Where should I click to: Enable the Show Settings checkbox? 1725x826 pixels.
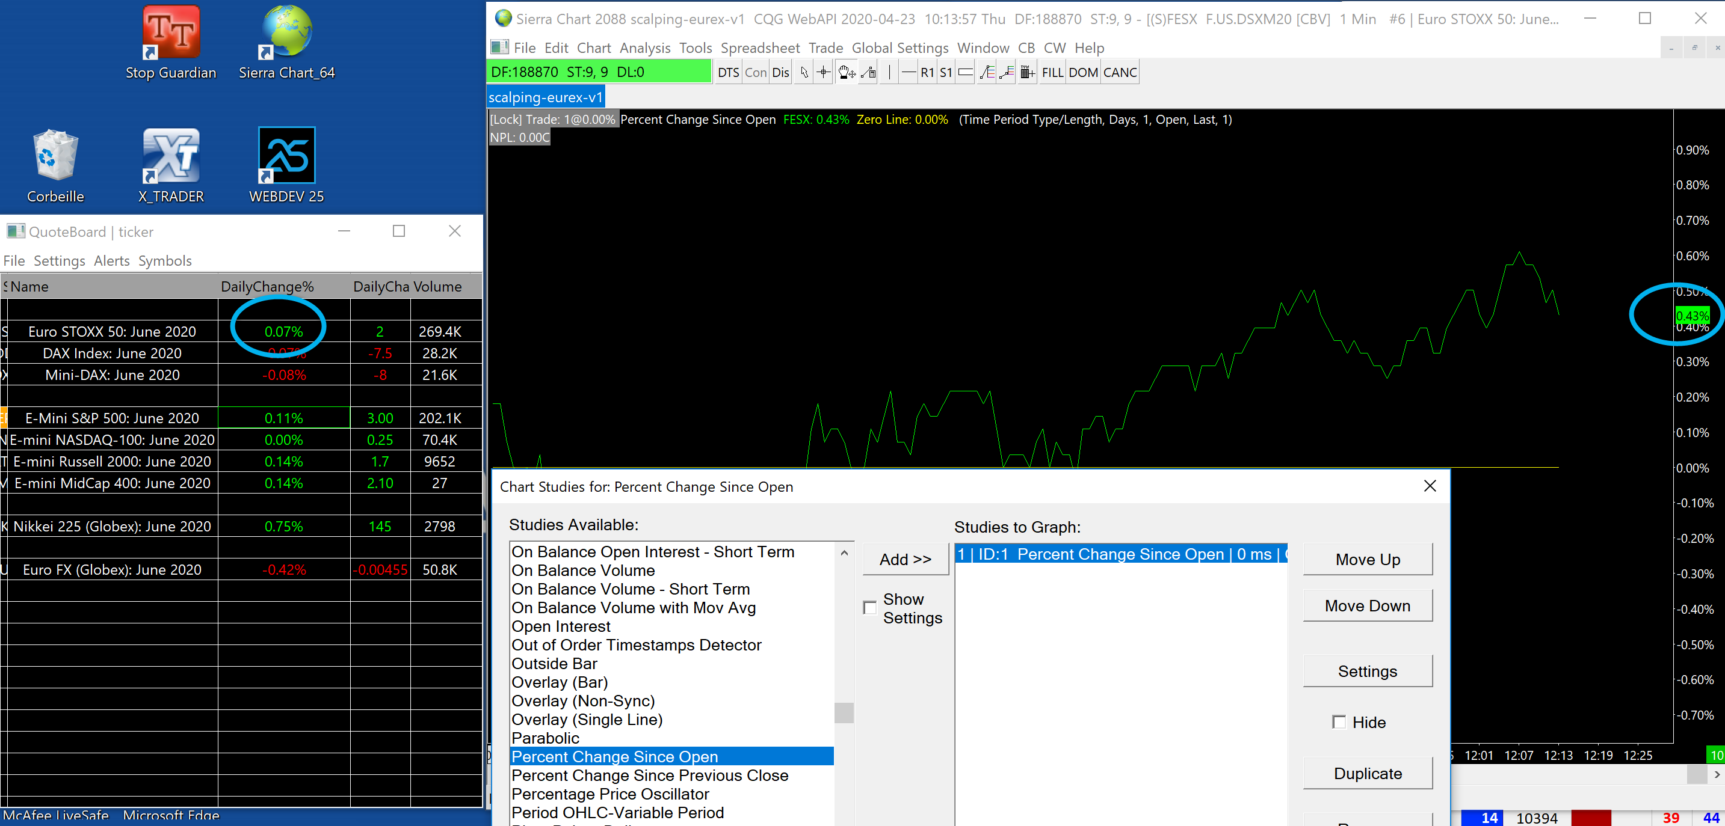tap(870, 607)
